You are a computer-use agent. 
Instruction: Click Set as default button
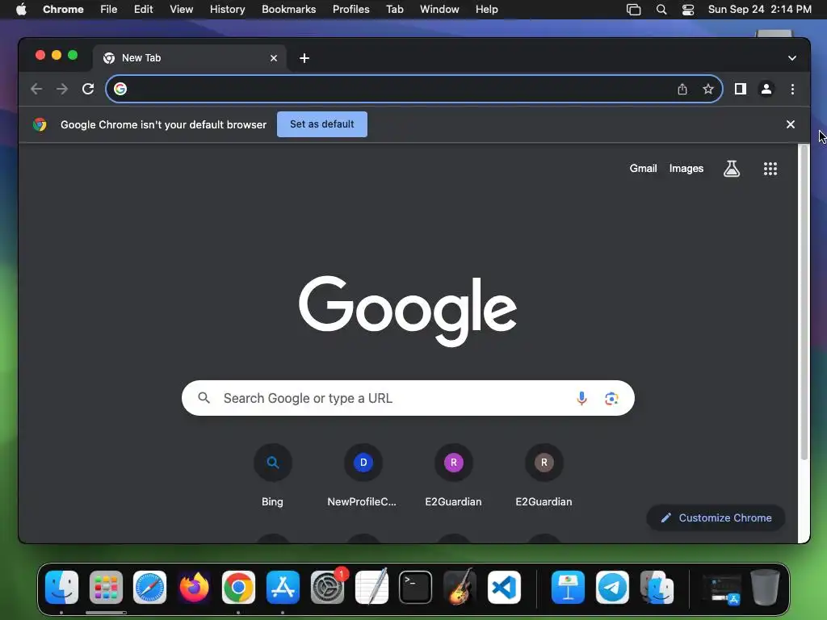tap(321, 124)
